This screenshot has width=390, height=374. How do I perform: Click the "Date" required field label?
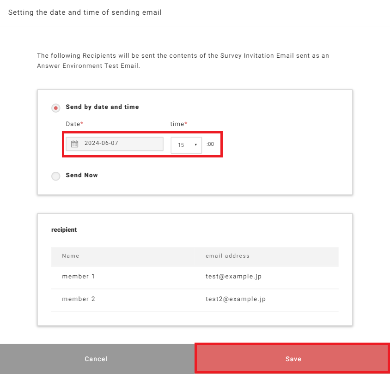(74, 124)
